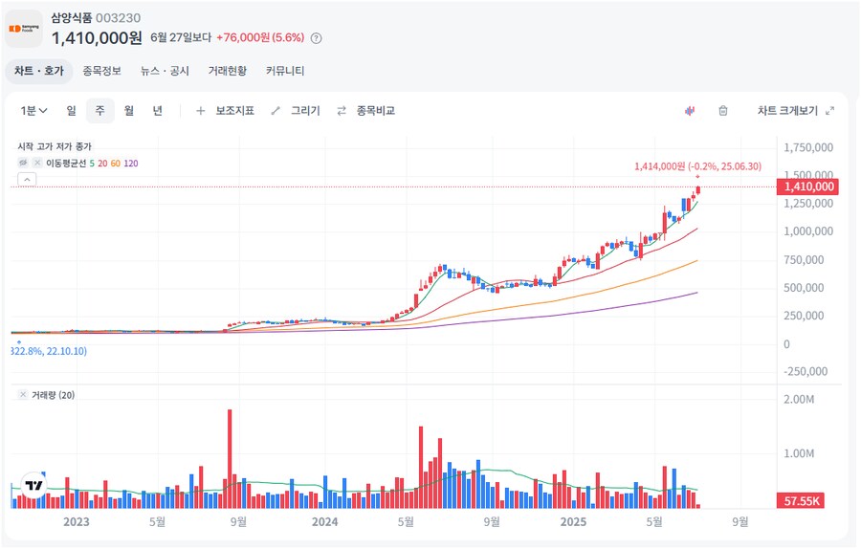Click the +76,000원 (5.6%) change text
This screenshot has height=549, width=861.
pyautogui.click(x=260, y=38)
